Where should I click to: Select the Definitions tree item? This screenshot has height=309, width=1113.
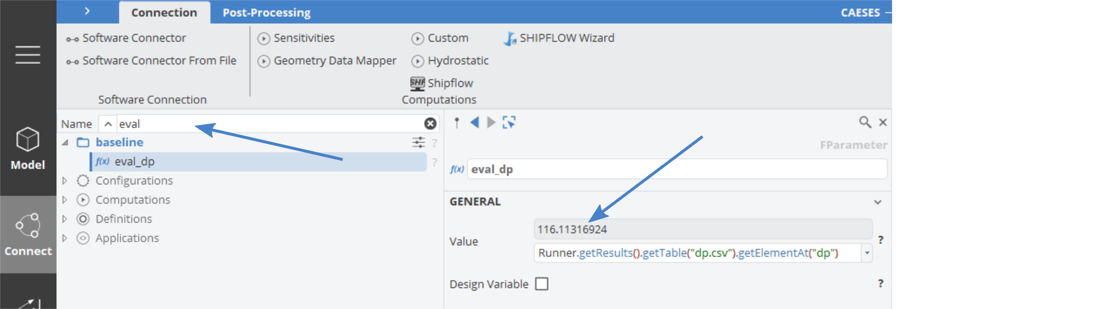pos(123,219)
